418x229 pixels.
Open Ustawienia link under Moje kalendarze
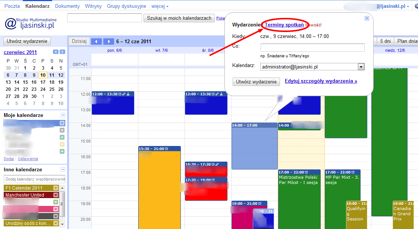(x=28, y=159)
